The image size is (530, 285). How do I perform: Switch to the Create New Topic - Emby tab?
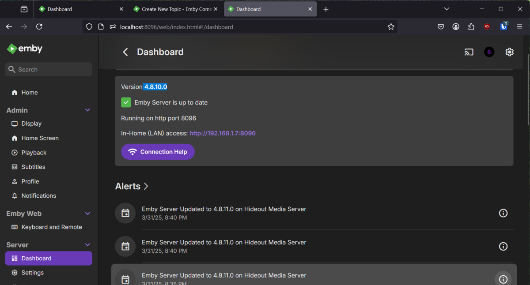[x=176, y=9]
